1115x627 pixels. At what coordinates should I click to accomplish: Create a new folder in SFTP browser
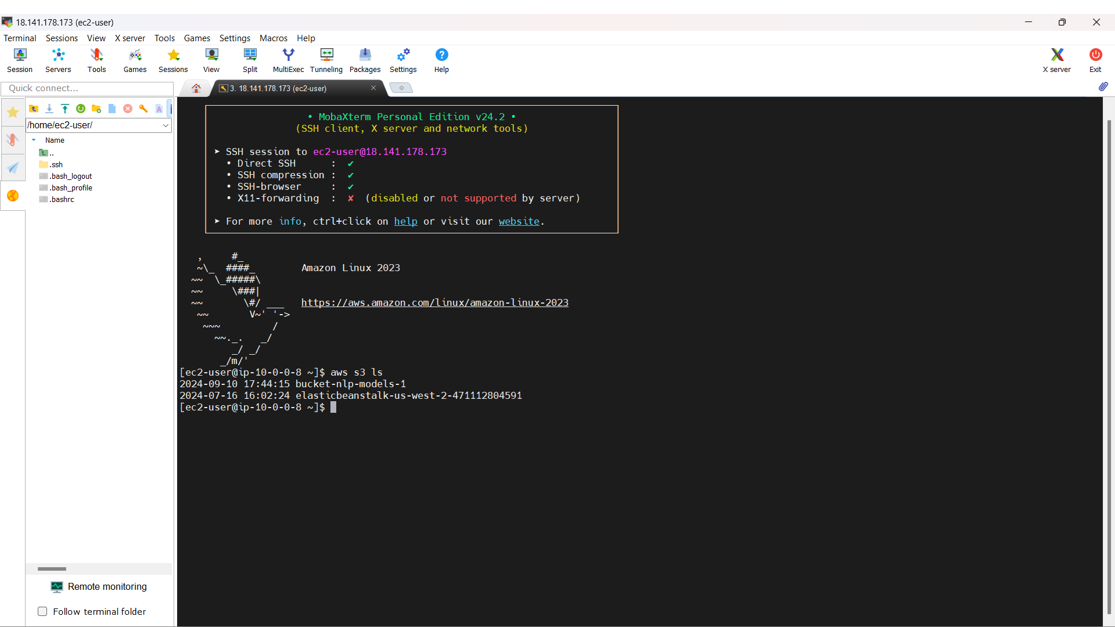coord(96,109)
